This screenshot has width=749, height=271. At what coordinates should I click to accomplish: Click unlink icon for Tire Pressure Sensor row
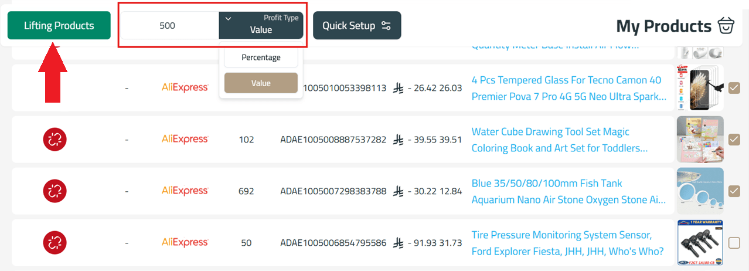tap(55, 243)
